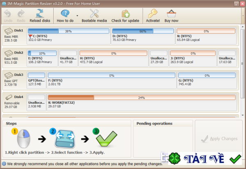Minimize the Partition Resizer window

237,4
